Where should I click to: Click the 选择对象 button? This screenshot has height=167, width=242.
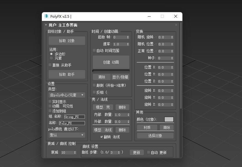(x=155, y=136)
